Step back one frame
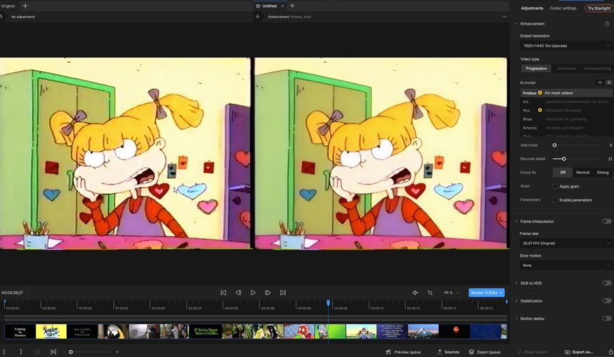The width and height of the screenshot is (614, 357). (238, 293)
